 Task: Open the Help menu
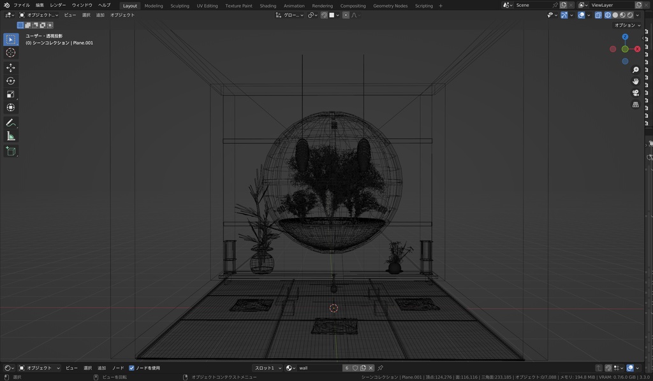pos(104,5)
